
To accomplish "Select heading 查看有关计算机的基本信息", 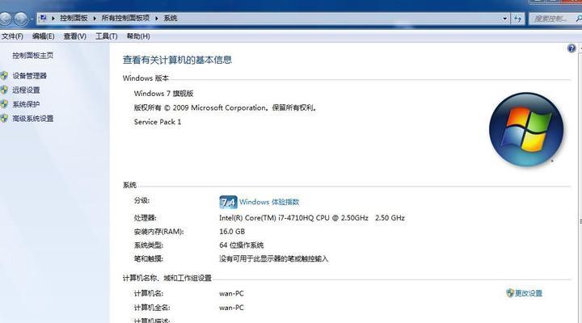I will pos(177,60).
